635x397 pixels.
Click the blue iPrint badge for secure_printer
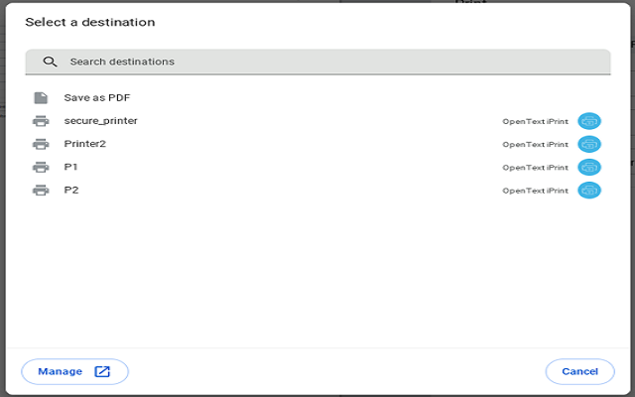589,121
